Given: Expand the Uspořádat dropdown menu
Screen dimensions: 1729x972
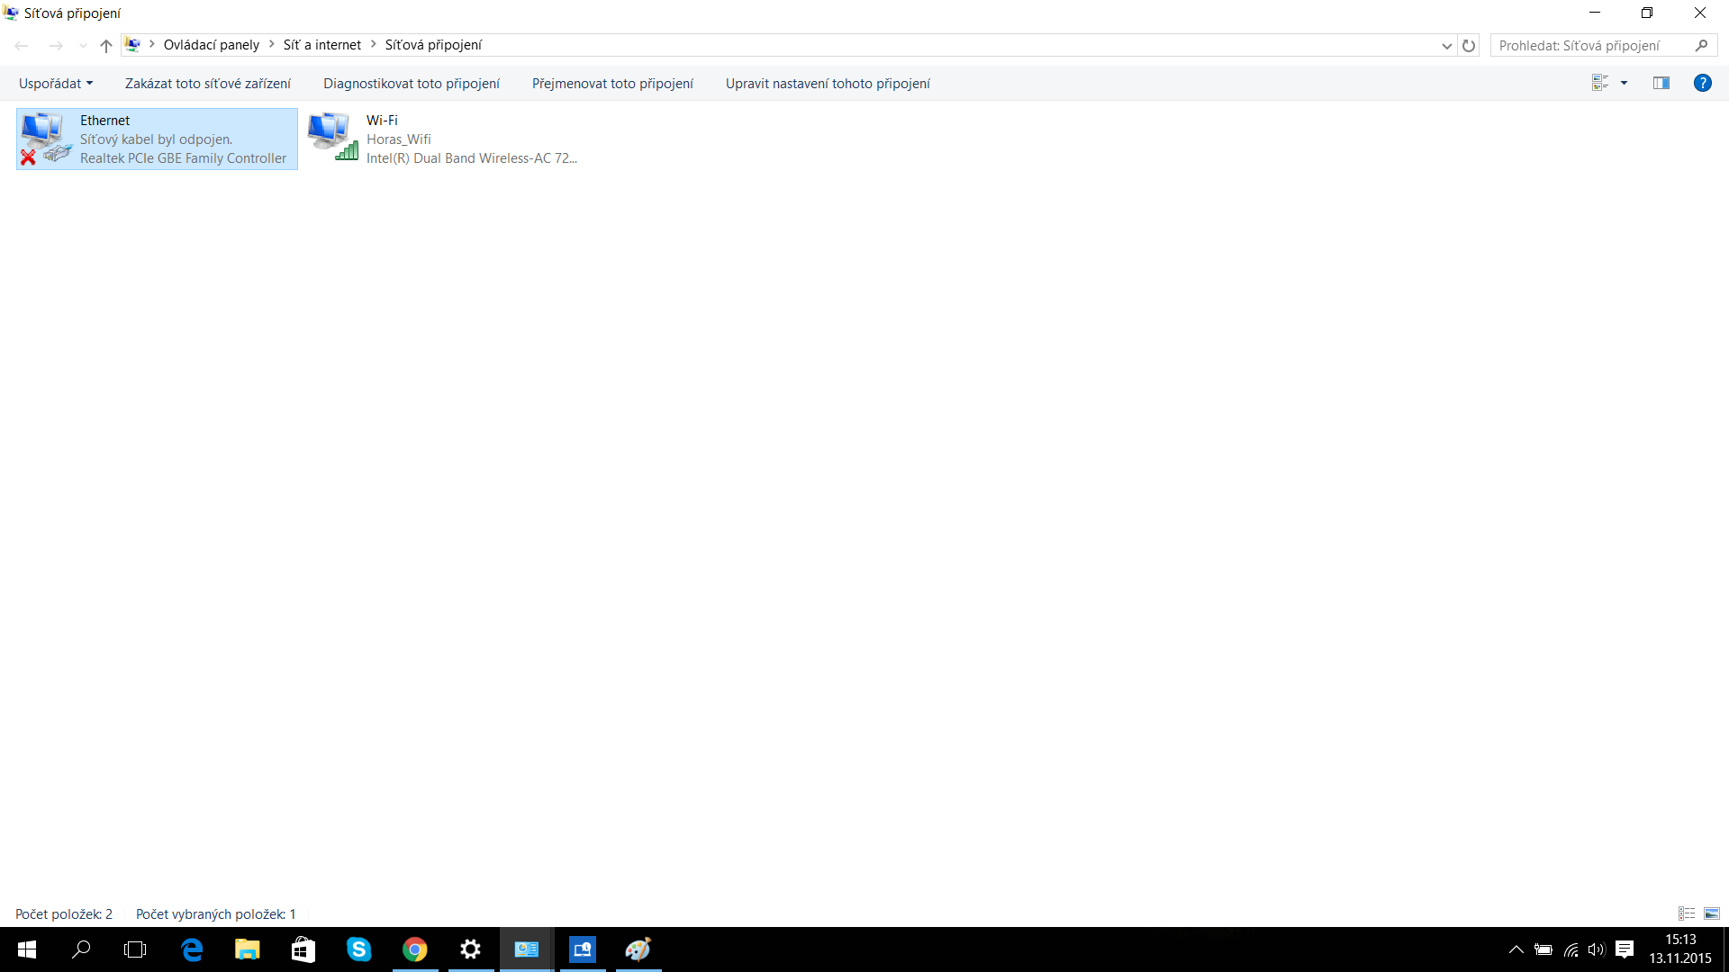Looking at the screenshot, I should click(56, 83).
